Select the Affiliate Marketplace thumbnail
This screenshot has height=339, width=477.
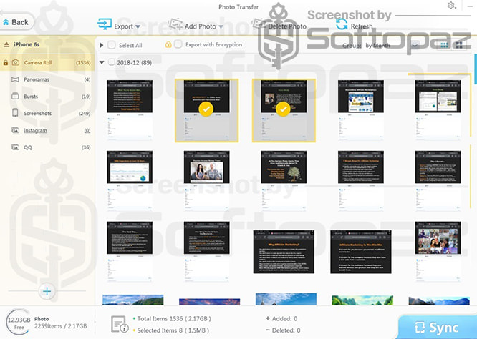pos(361,110)
